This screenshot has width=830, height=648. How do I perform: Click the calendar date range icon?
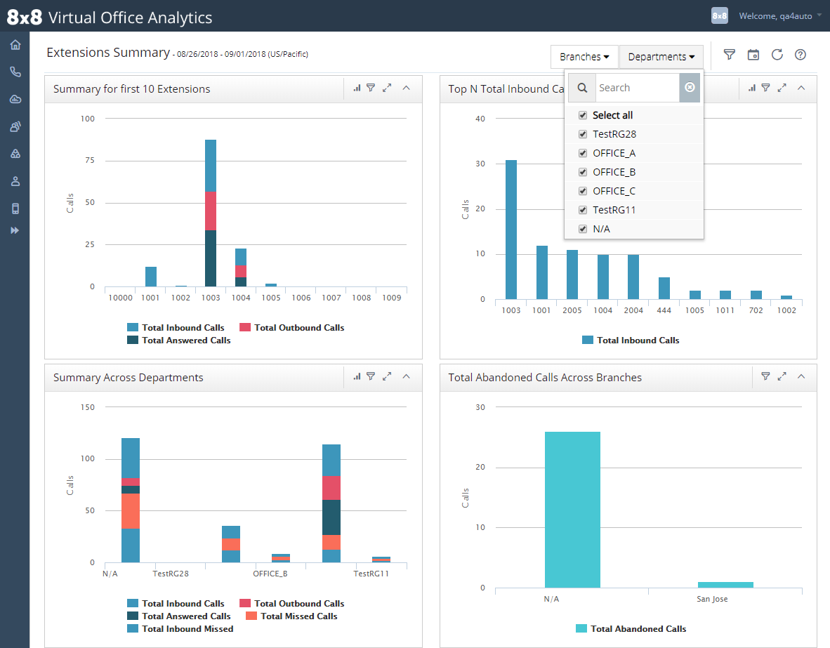point(753,55)
